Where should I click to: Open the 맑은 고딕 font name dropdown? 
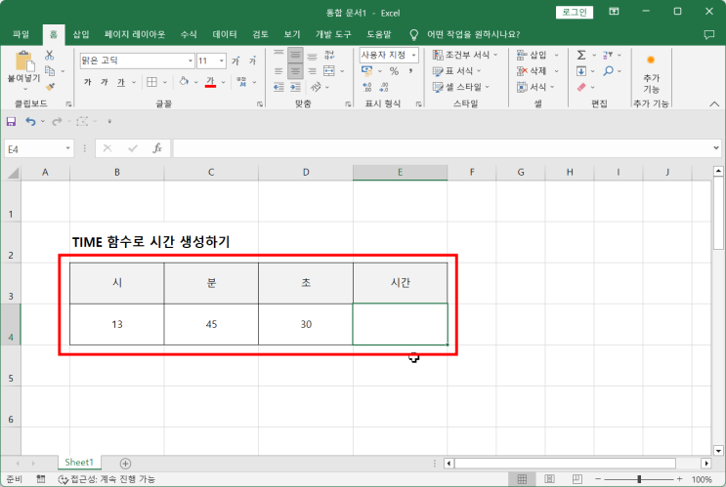[x=190, y=61]
